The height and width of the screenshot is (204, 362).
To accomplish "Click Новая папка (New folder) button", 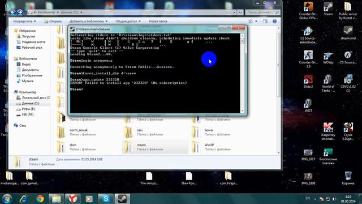I will click(158, 22).
